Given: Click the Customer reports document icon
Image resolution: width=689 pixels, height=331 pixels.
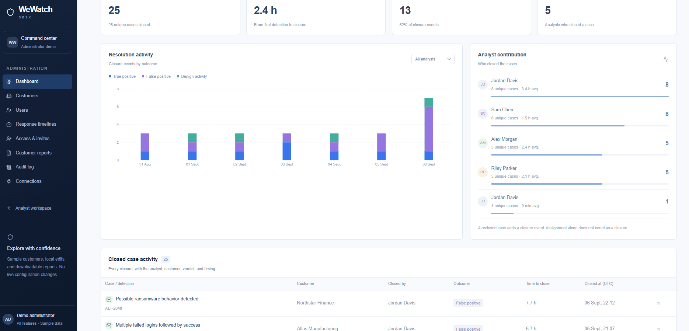Looking at the screenshot, I should point(9,153).
